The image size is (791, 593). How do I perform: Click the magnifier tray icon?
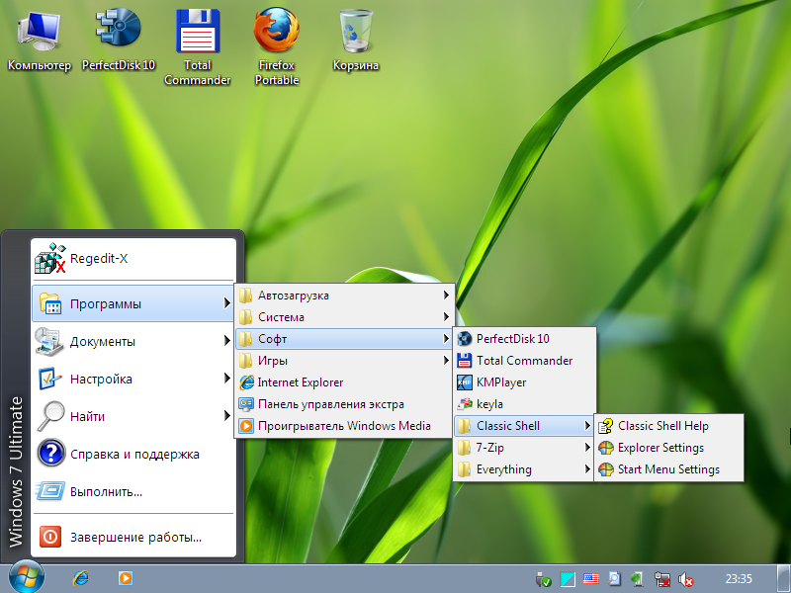[614, 579]
